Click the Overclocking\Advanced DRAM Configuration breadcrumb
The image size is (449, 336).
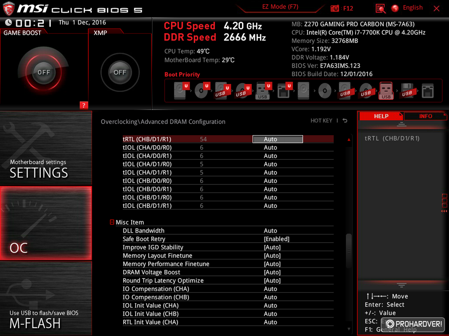[163, 122]
